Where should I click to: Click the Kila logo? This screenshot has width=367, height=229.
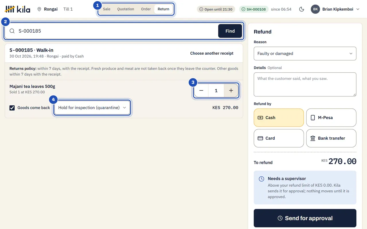click(17, 9)
